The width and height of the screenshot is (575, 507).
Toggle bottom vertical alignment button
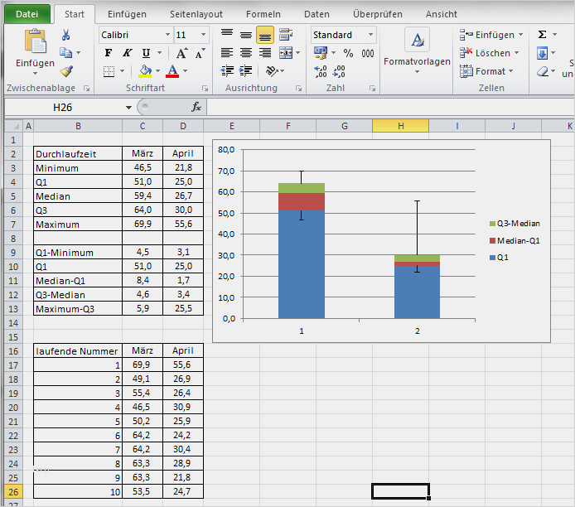coord(265,35)
